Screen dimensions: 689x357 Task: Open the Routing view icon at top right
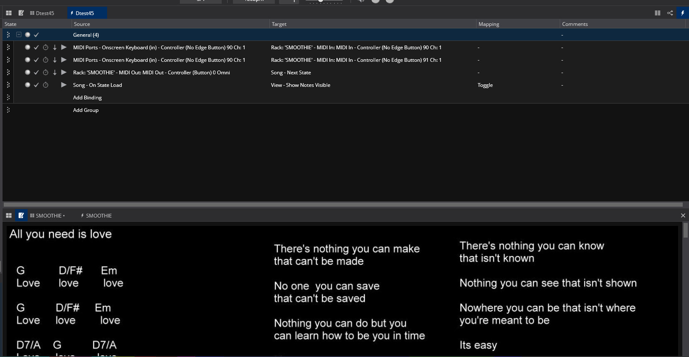point(670,13)
